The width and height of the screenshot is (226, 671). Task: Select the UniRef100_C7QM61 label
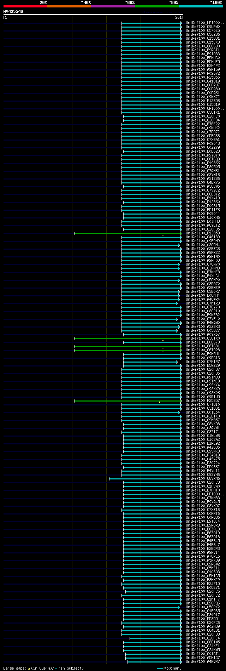click(x=203, y=171)
